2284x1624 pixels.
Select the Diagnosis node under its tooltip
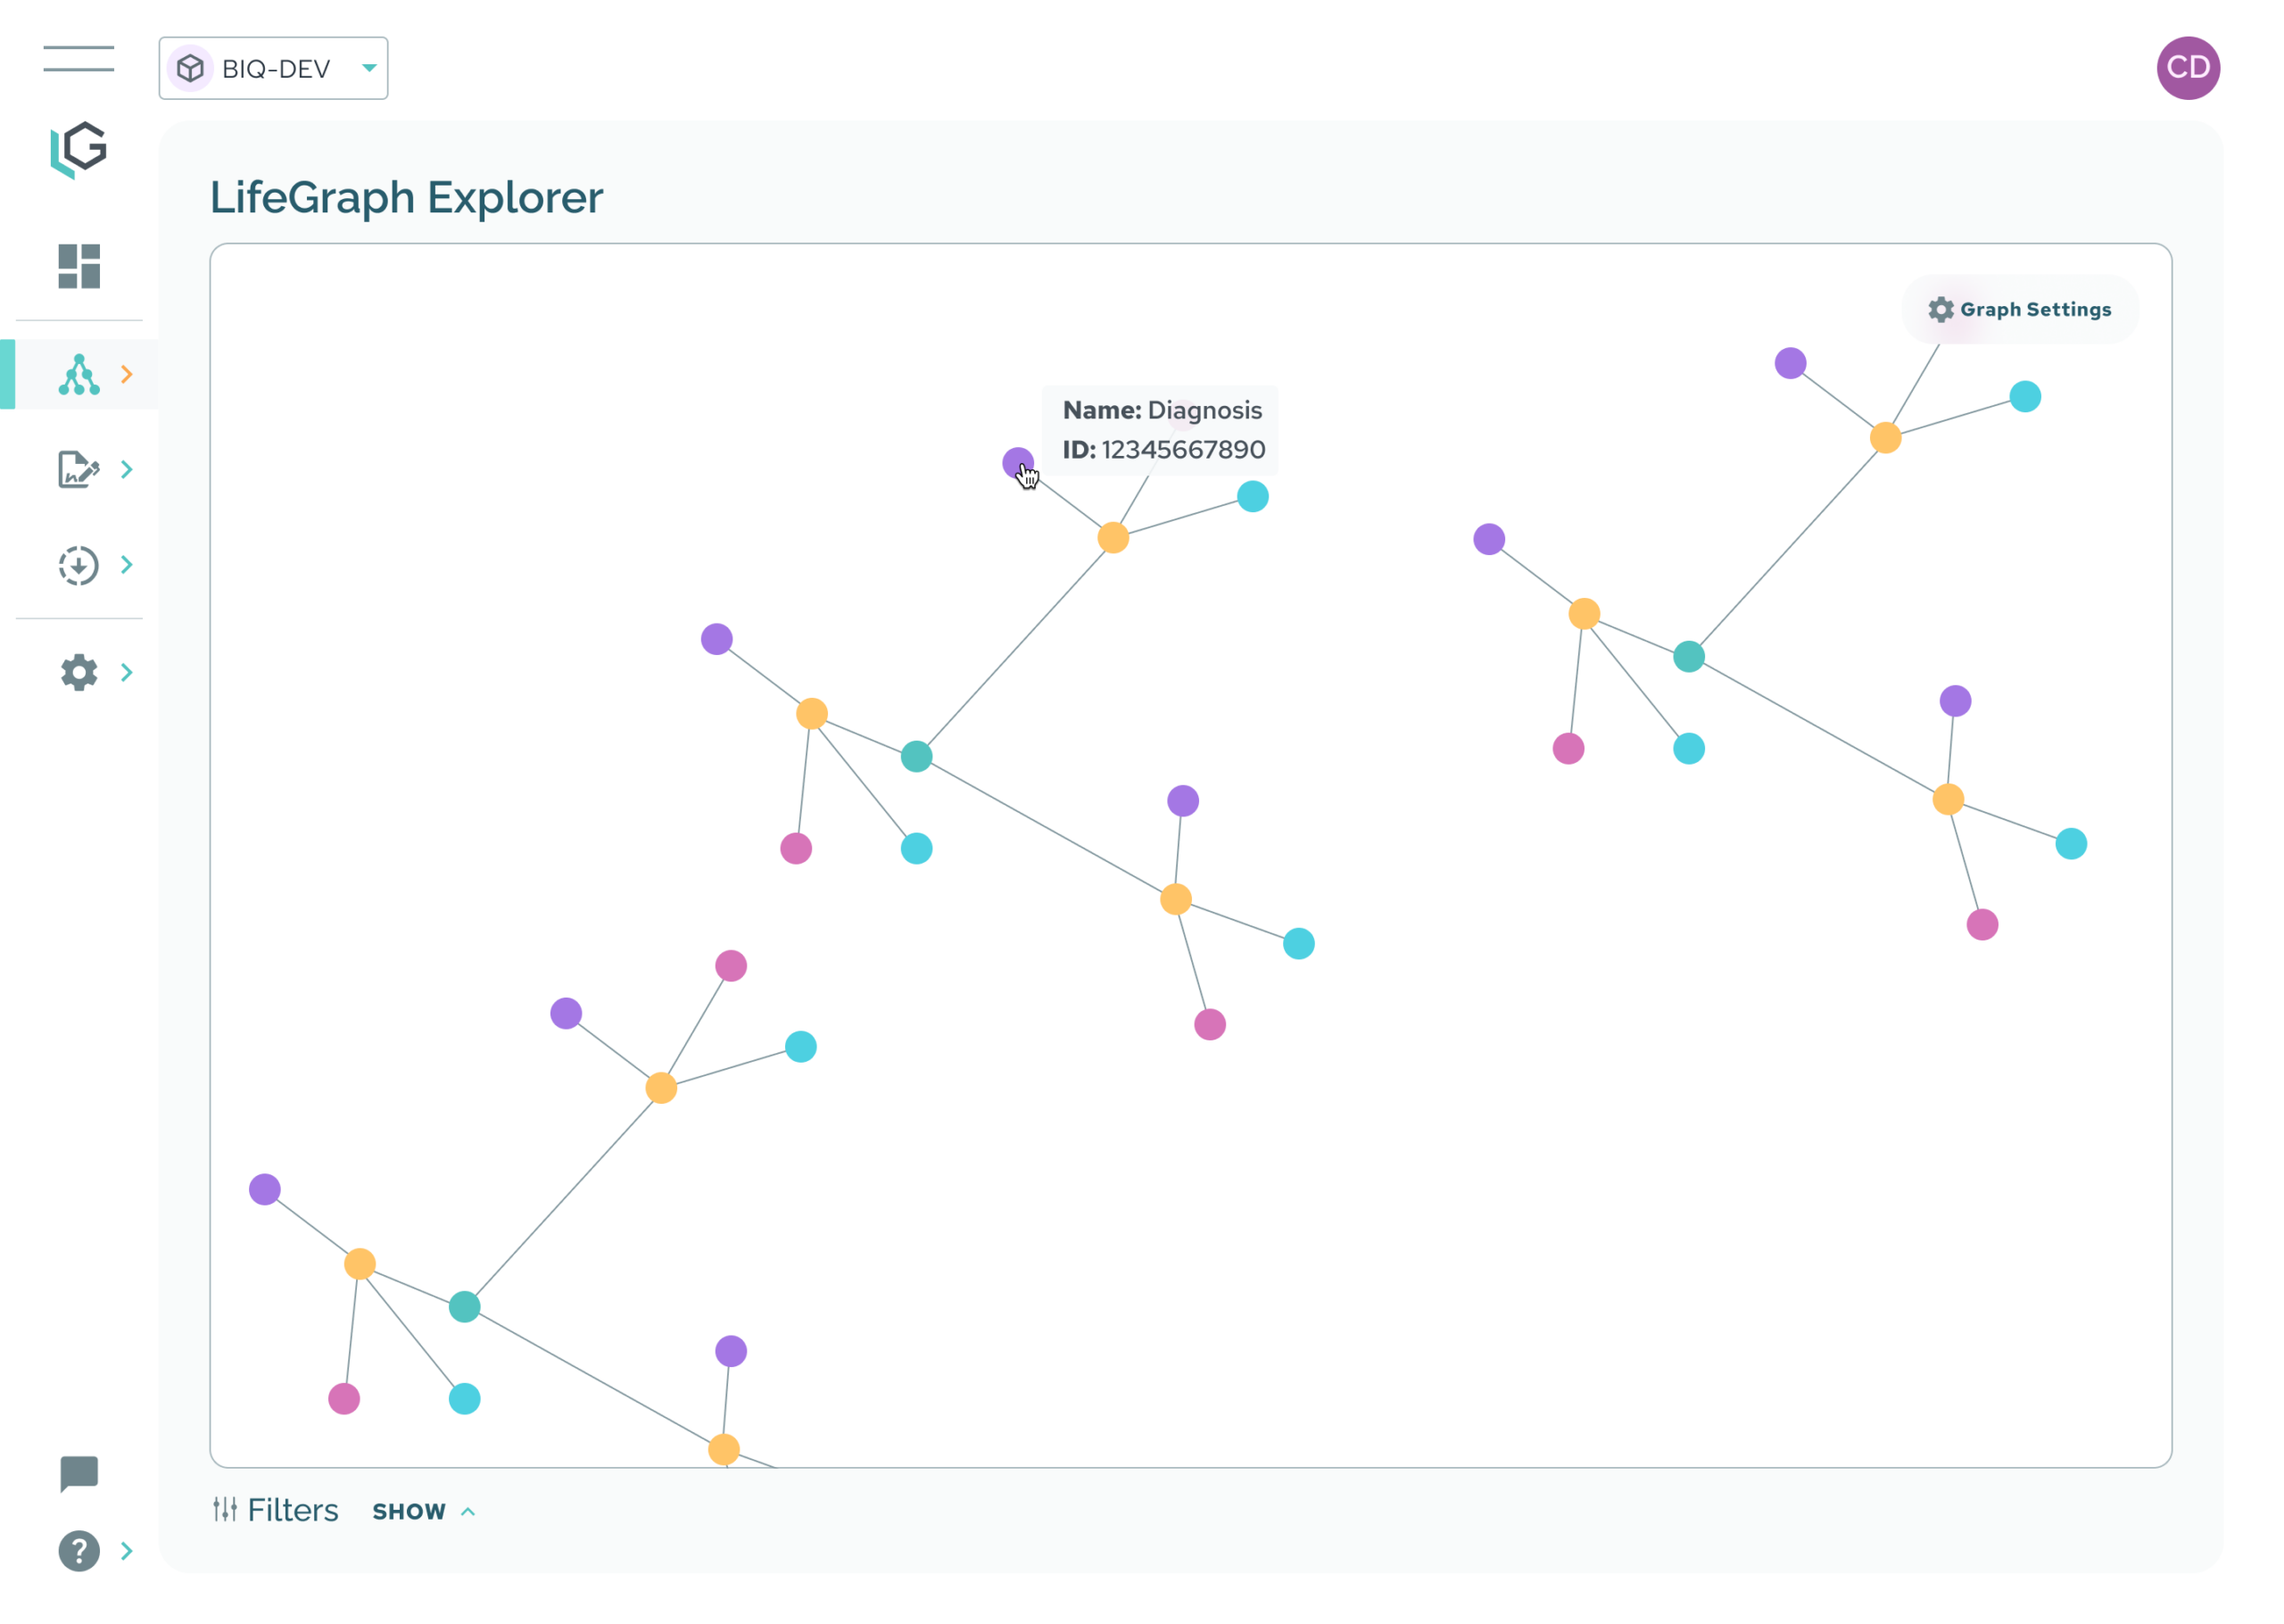coord(1019,463)
